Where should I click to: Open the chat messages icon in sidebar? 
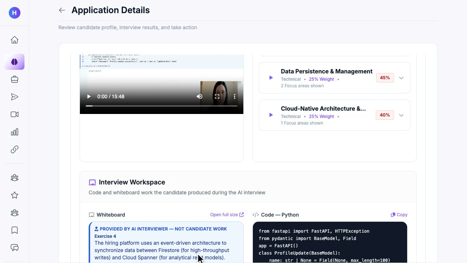[15, 248]
